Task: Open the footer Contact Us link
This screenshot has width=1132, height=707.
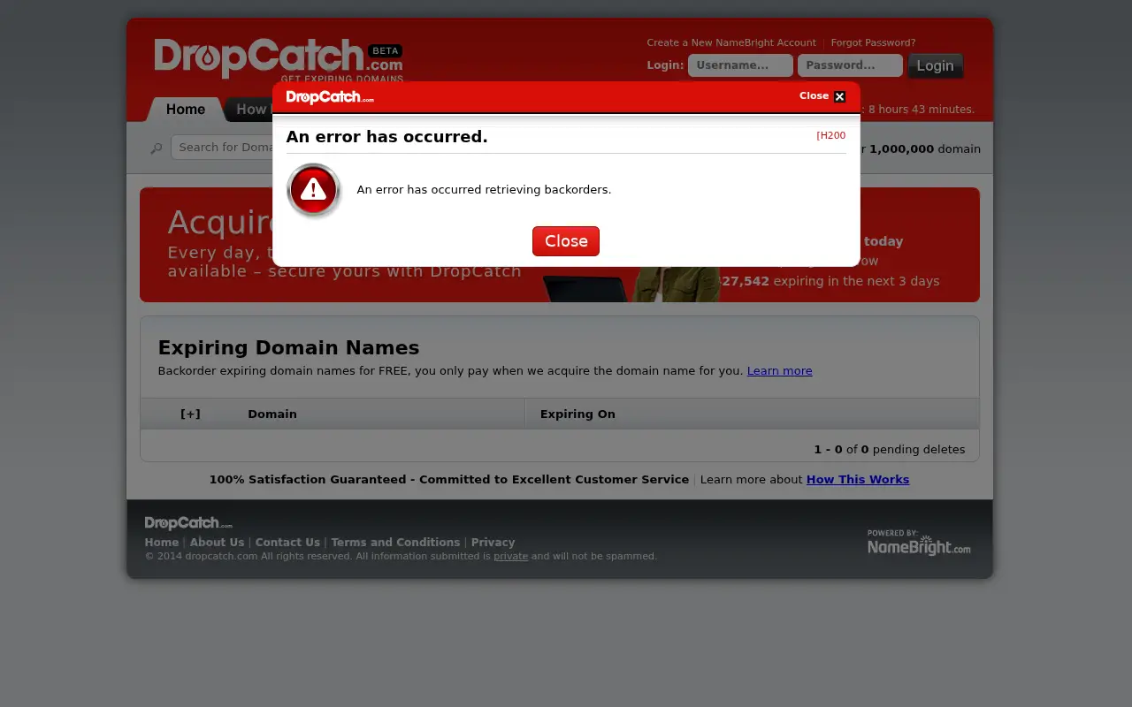Action: (287, 543)
